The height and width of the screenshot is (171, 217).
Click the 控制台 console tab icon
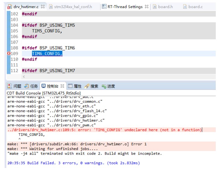[x=44, y=86]
